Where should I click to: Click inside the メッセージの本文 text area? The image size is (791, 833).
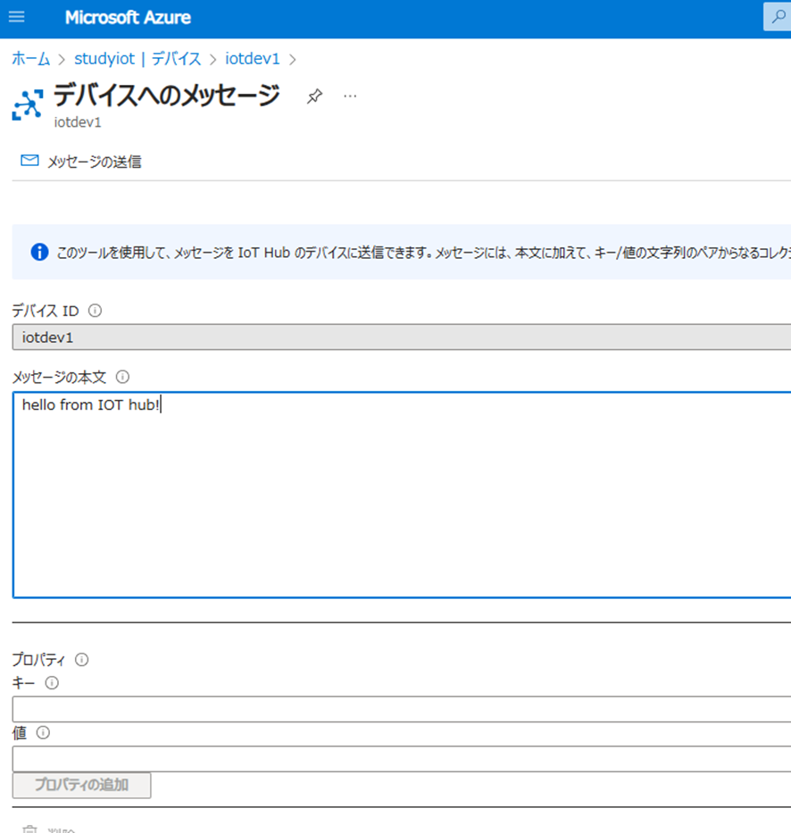point(402,495)
